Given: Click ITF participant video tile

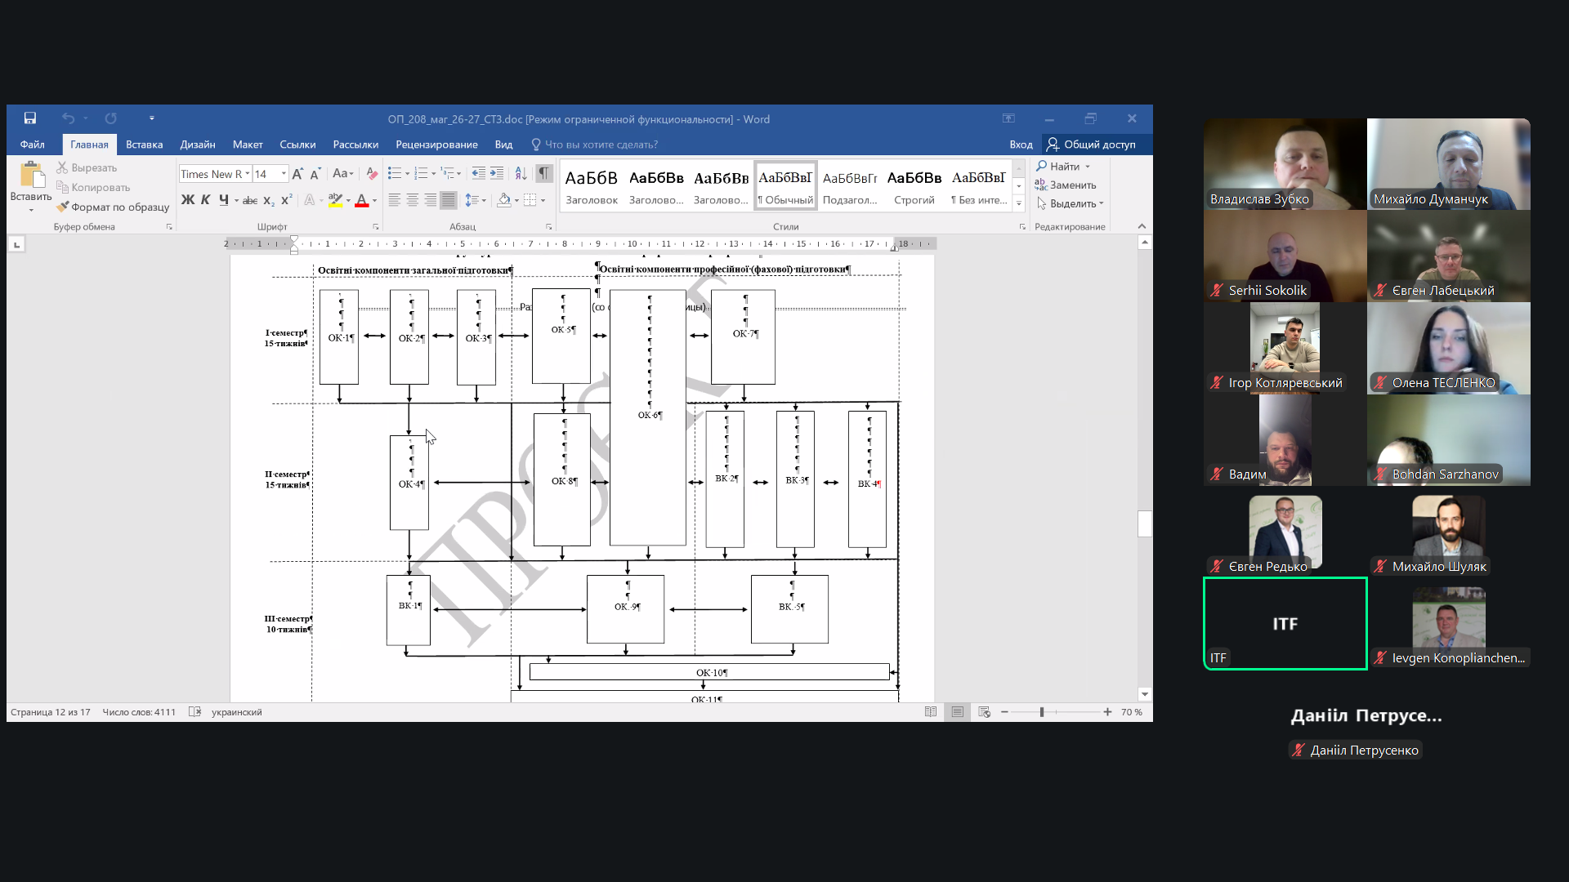Looking at the screenshot, I should click(x=1285, y=623).
